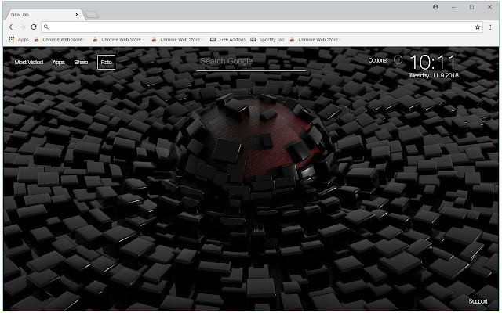502x313 pixels.
Task: Open a new tab with the blank tab button
Action: tap(92, 14)
